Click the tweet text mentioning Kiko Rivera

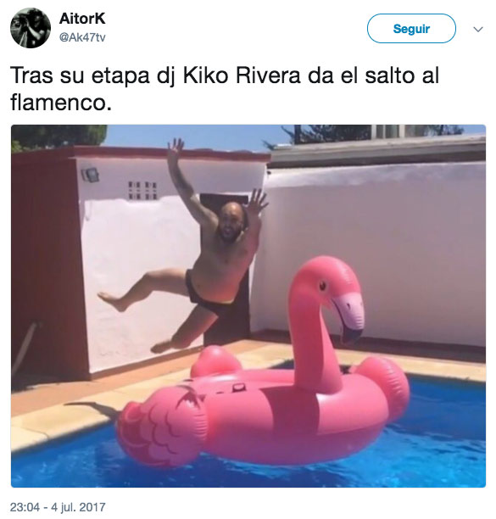[225, 89]
